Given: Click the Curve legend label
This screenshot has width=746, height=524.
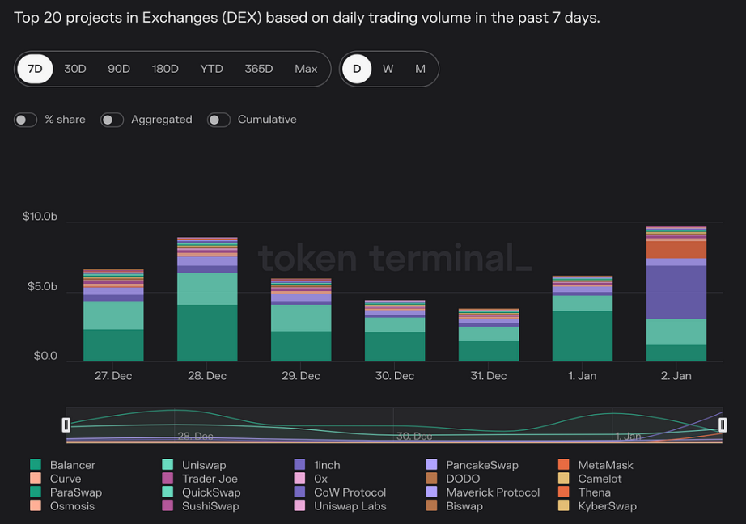Looking at the screenshot, I should (66, 479).
